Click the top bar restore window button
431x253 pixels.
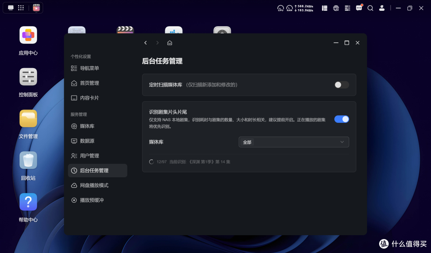tap(409, 8)
